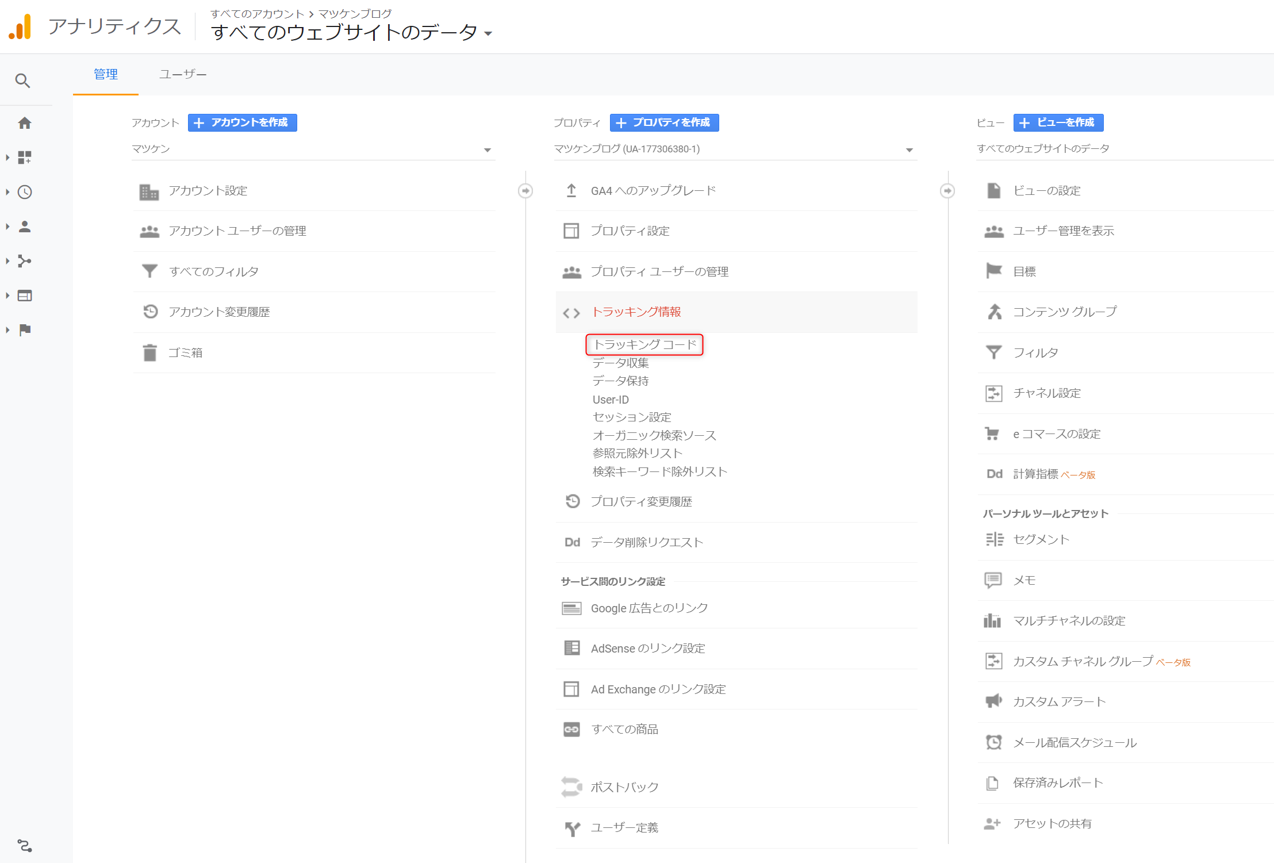Open the header view selector すべてのウェブサイトのデータ
Viewport: 1274px width, 863px height.
pos(352,32)
